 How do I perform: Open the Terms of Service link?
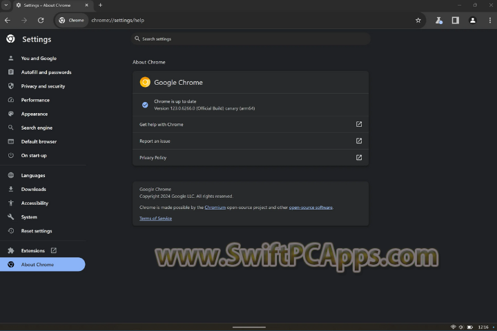(155, 219)
